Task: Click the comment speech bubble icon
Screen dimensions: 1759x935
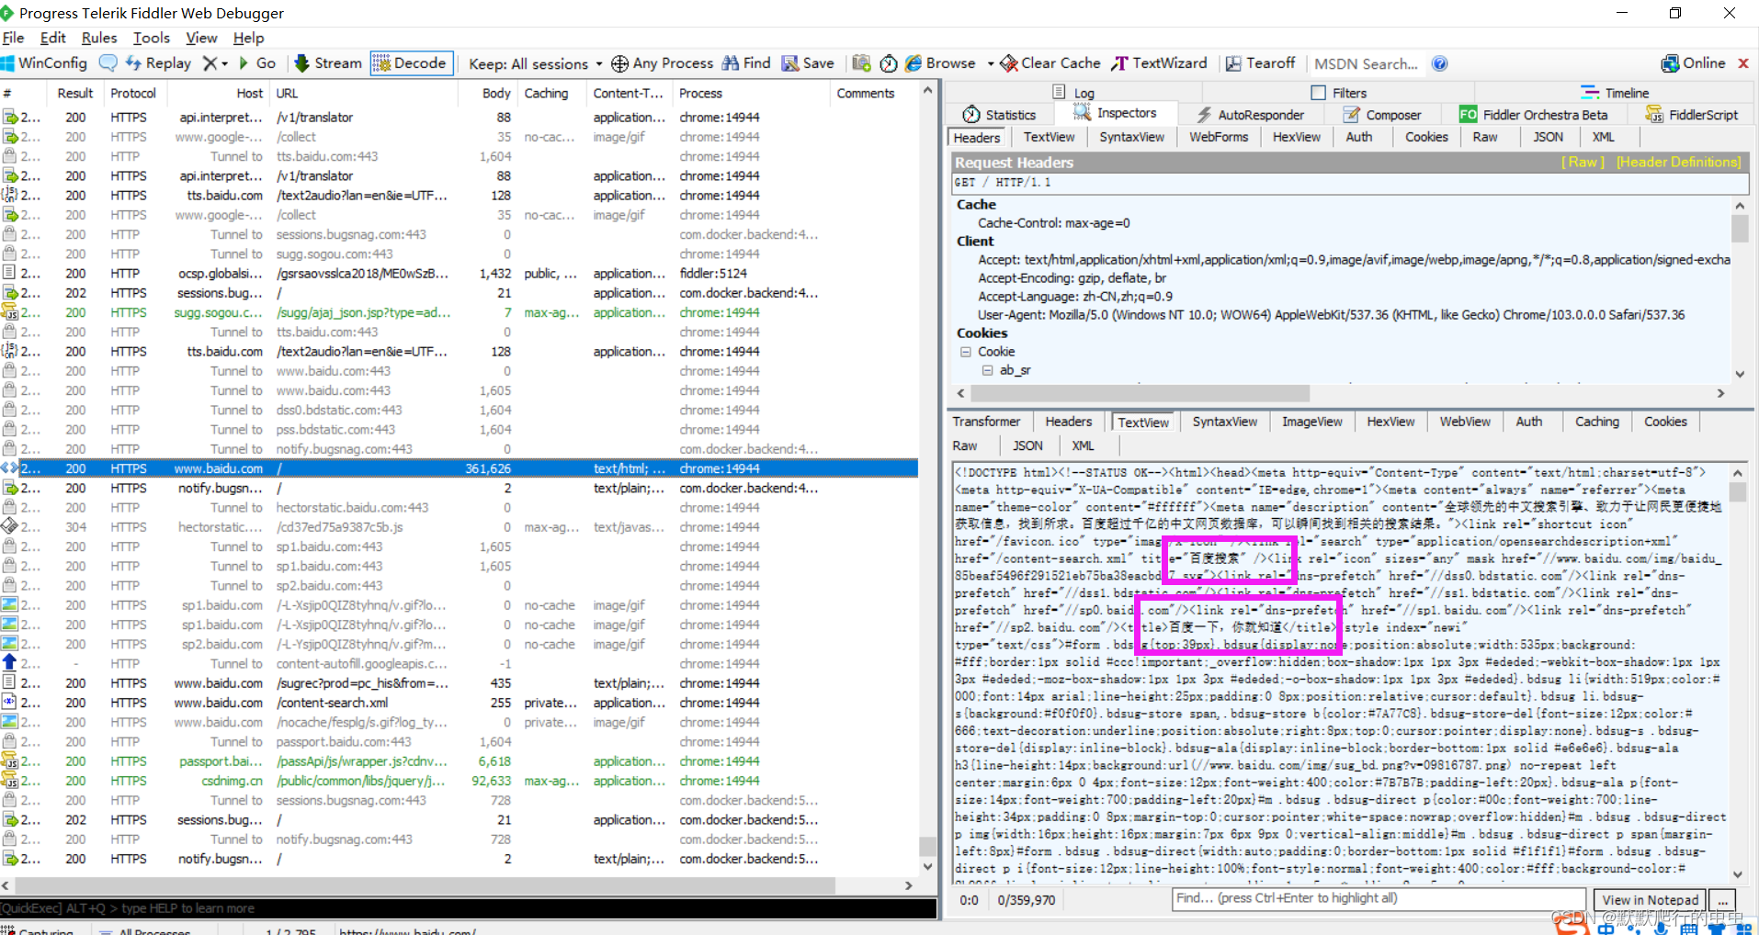Action: [x=108, y=63]
